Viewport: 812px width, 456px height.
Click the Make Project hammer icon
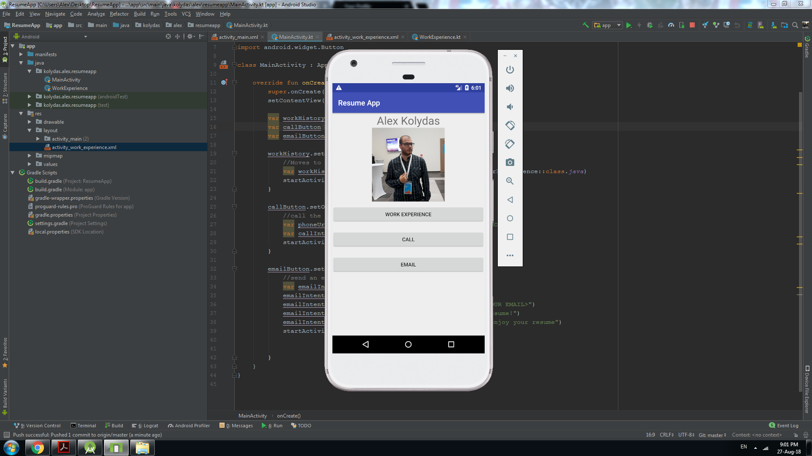(585, 25)
